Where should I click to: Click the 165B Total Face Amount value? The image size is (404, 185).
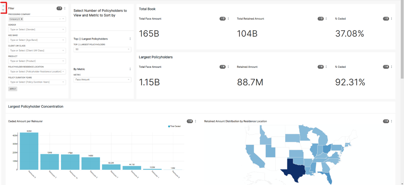pos(149,34)
